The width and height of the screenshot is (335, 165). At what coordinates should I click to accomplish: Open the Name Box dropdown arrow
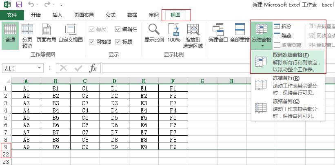point(40,68)
